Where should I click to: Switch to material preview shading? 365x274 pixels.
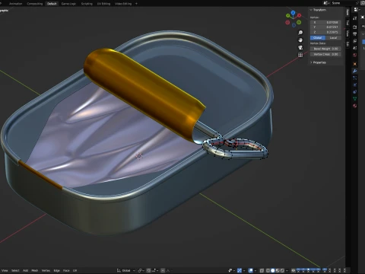[278, 270]
